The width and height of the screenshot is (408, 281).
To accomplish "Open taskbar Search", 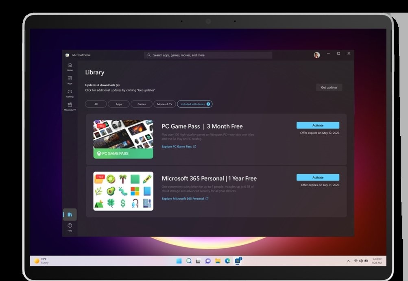I will click(189, 261).
